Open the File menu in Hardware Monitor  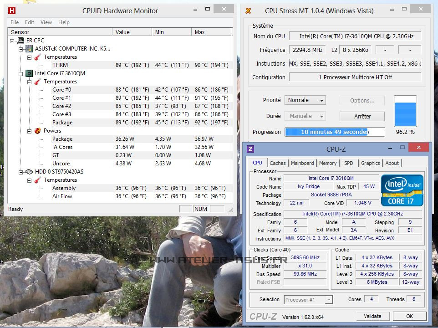click(x=14, y=22)
